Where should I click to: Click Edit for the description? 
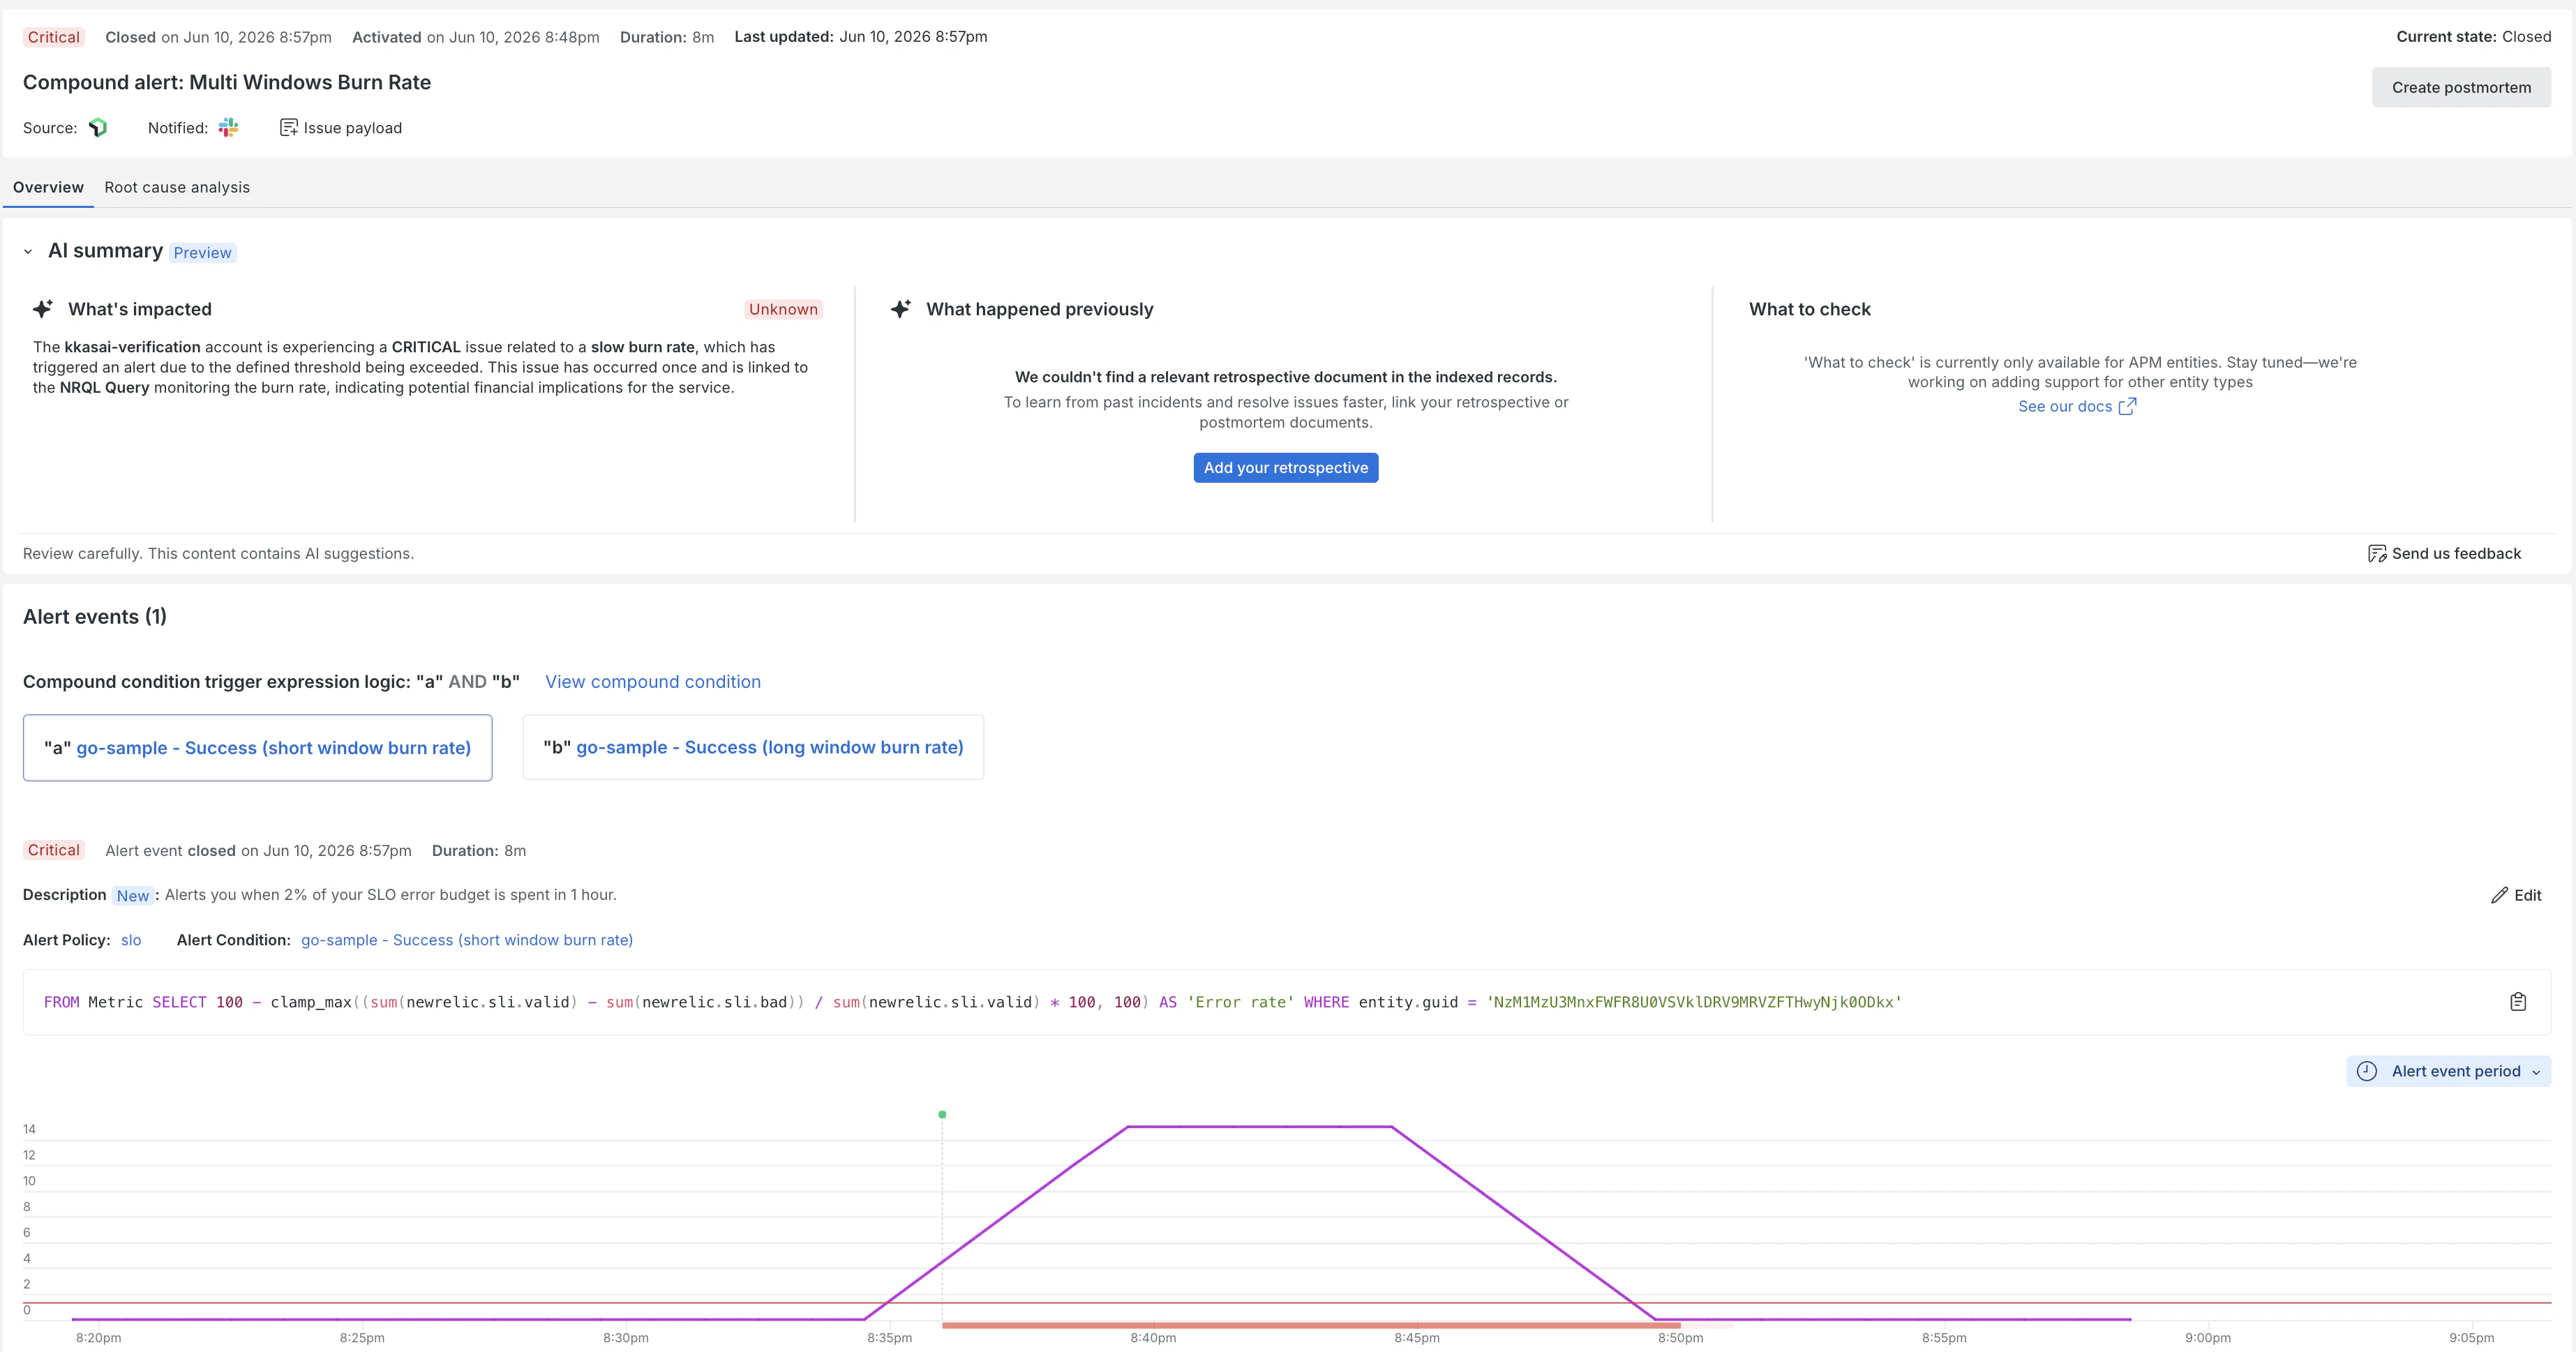[x=2516, y=895]
